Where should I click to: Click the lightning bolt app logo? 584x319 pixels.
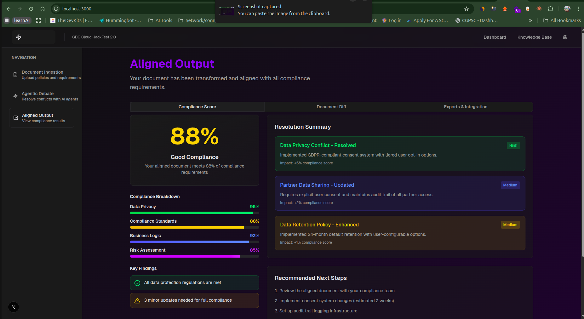(19, 37)
